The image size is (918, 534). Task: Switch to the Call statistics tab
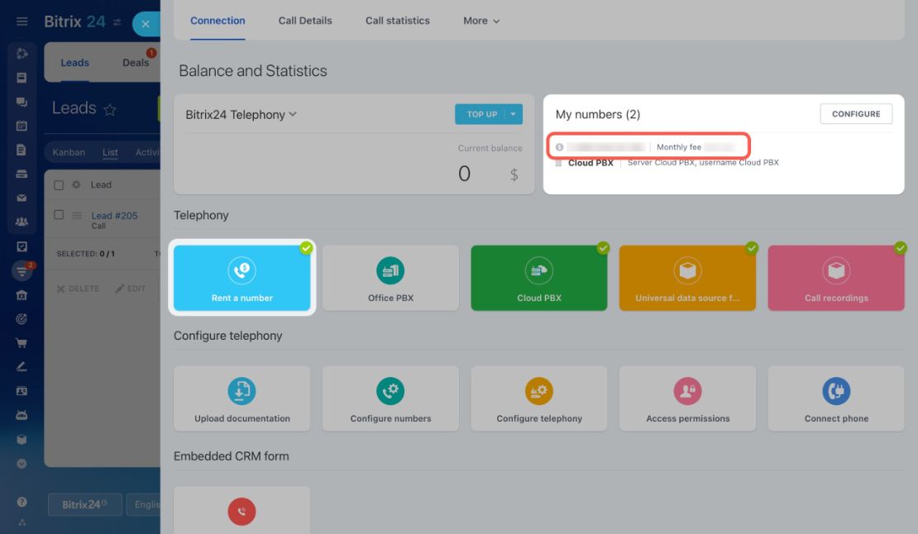398,21
